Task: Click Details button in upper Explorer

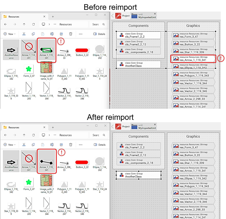Action: click(100, 34)
